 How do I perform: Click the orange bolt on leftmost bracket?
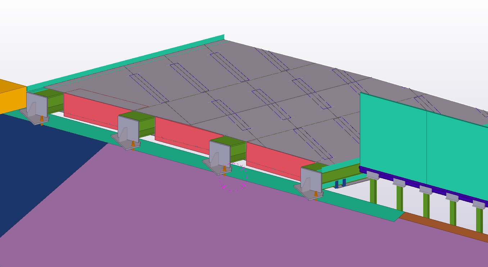(42, 119)
